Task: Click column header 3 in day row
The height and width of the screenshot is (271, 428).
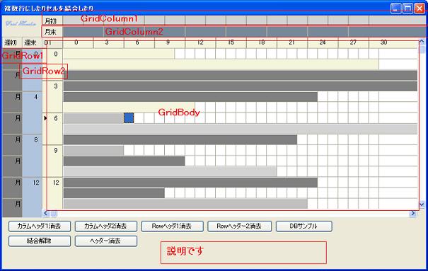Action: [x=109, y=42]
